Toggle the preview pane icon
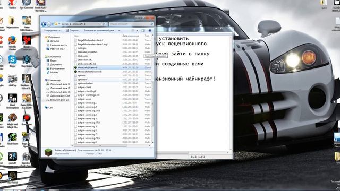 [143, 31]
